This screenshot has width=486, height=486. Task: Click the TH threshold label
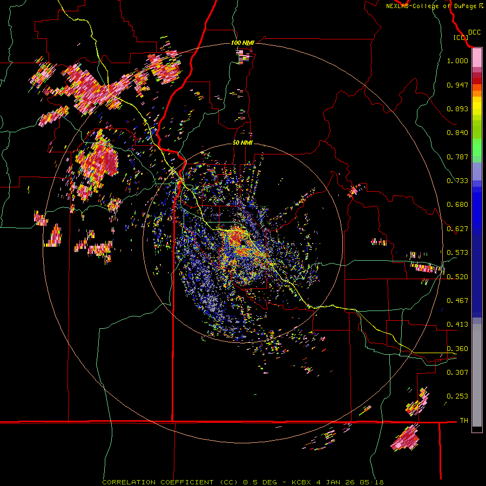[x=464, y=421]
